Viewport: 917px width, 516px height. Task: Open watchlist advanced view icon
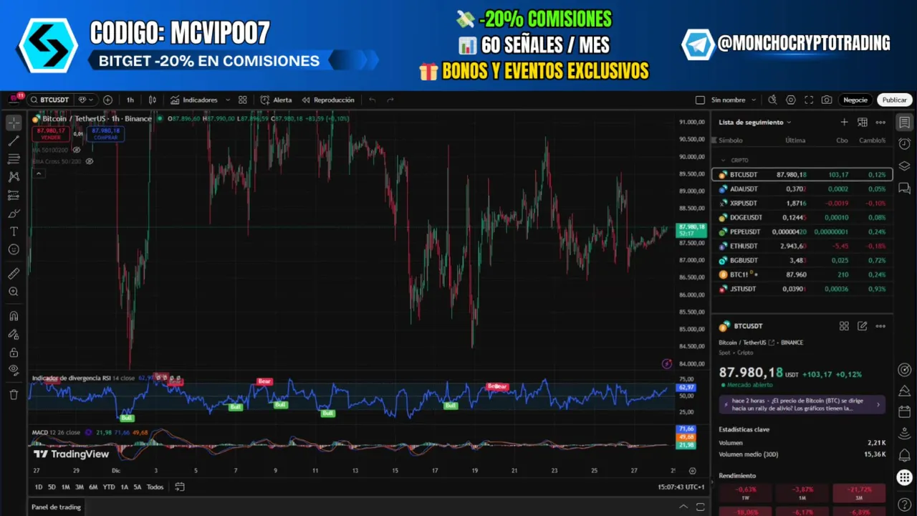pyautogui.click(x=863, y=123)
